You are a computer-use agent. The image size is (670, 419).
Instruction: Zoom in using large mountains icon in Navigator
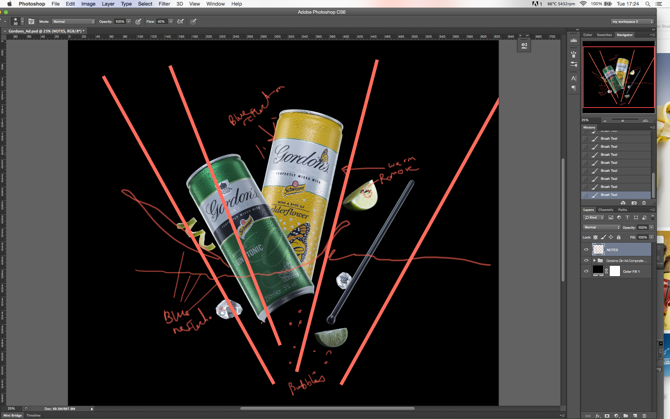tap(645, 120)
